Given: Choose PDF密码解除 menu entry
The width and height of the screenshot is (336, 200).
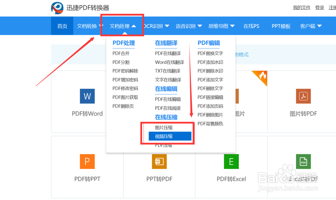Looking at the screenshot, I should pos(125,71).
